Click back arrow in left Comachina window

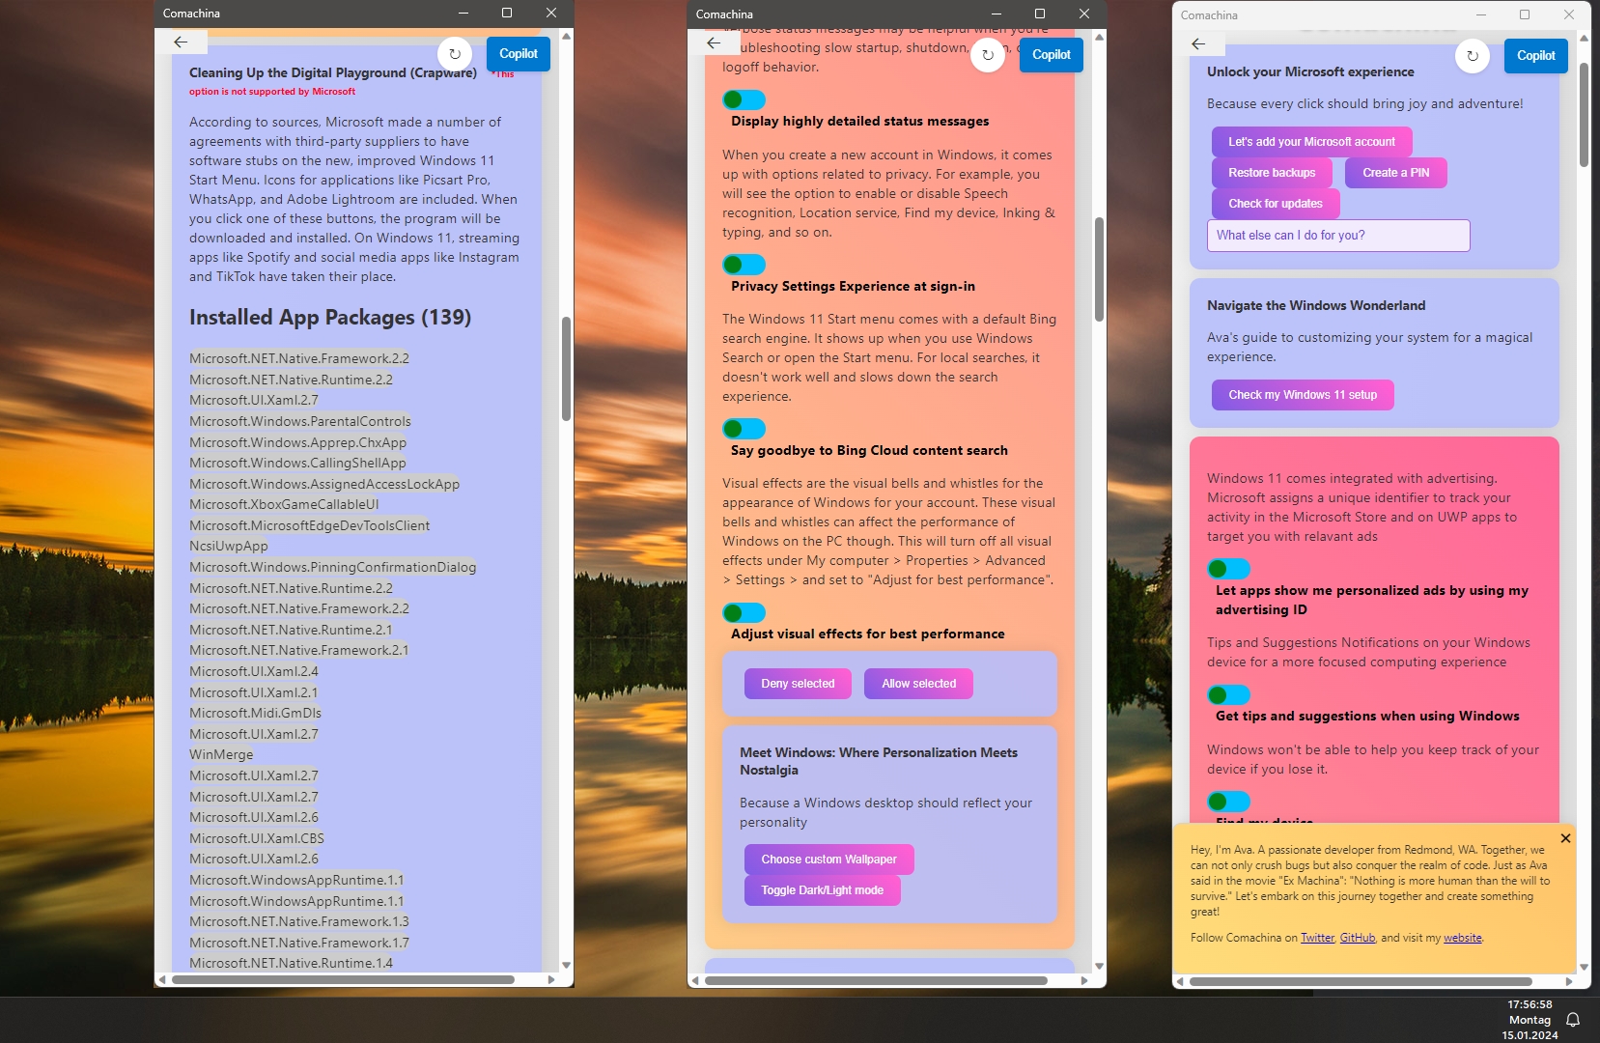click(x=181, y=42)
